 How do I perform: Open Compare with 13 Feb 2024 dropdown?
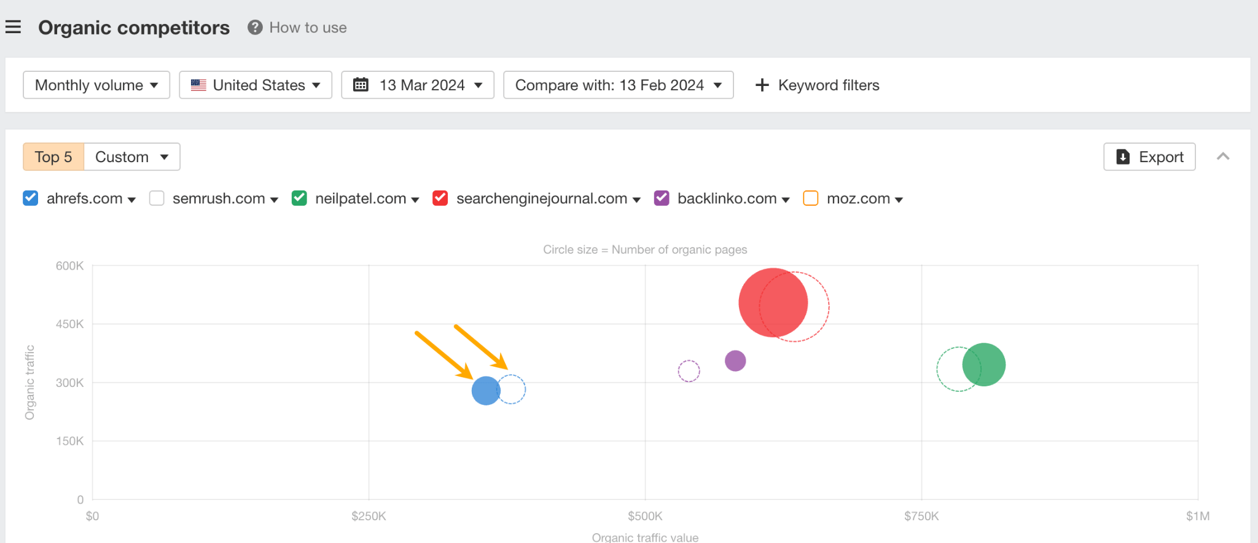(x=619, y=85)
